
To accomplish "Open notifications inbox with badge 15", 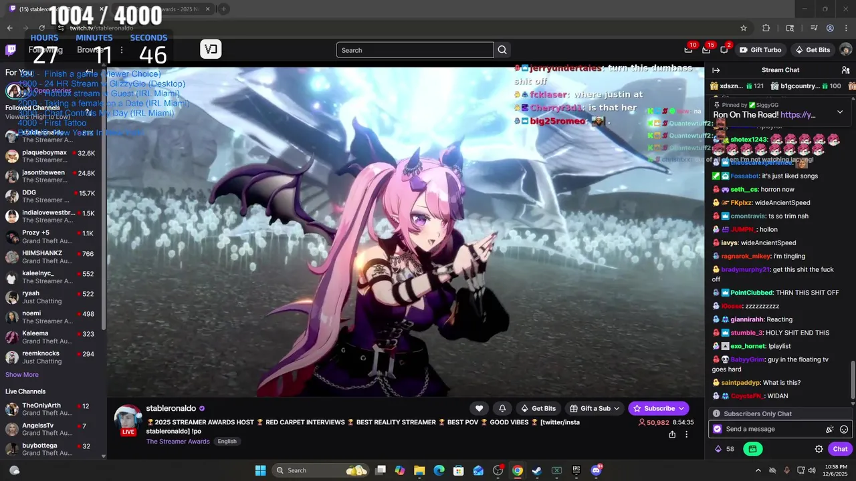I will (707, 49).
